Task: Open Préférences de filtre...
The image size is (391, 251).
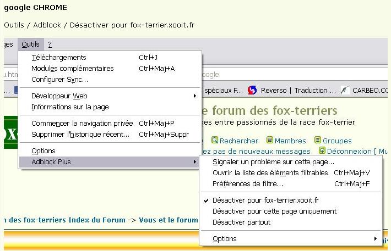Action: (x=291, y=184)
